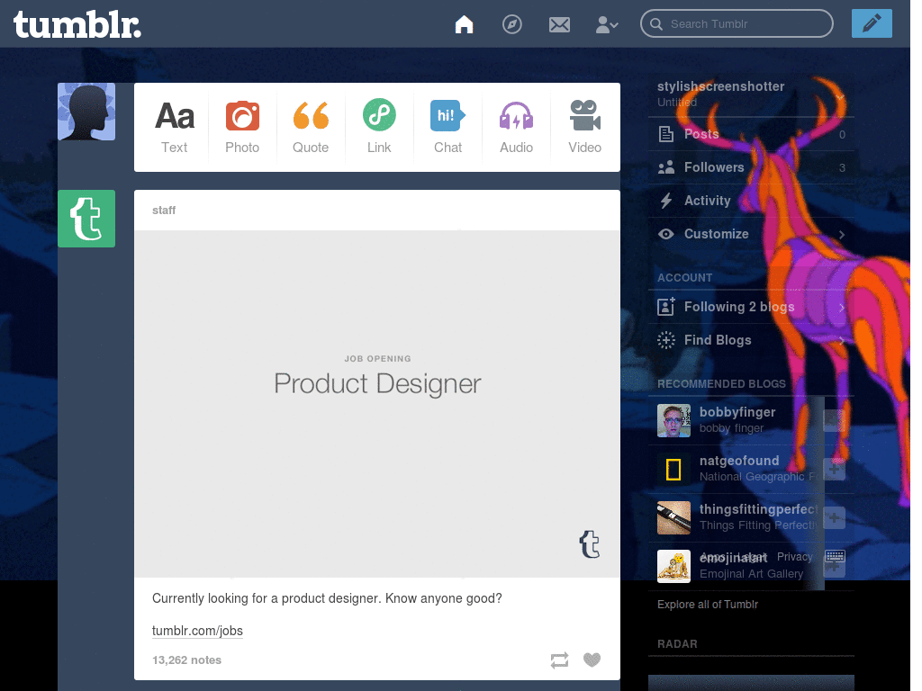Create a new Quote post
Image resolution: width=922 pixels, height=691 pixels.
click(311, 127)
